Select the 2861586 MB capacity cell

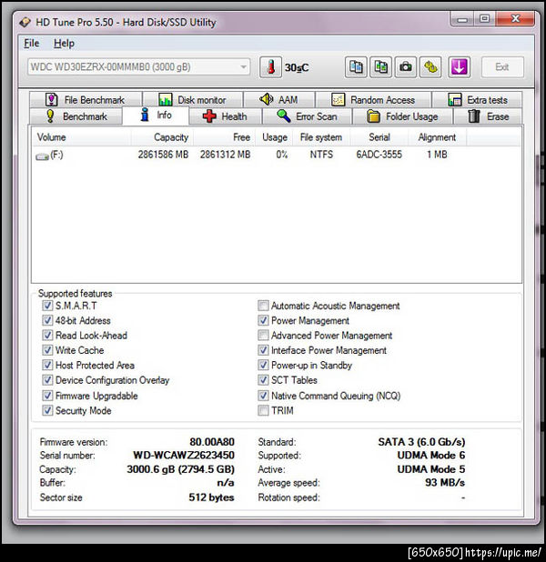[163, 155]
